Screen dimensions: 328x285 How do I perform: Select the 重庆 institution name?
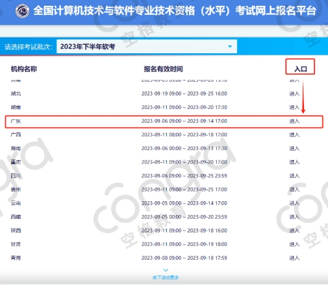pos(16,162)
